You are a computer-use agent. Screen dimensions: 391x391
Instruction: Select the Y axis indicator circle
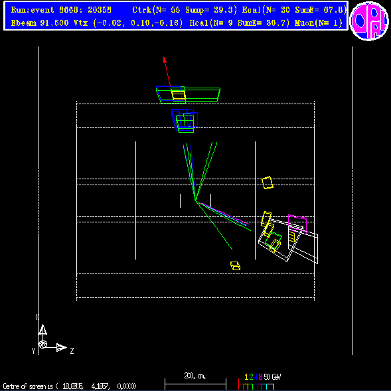click(43, 344)
